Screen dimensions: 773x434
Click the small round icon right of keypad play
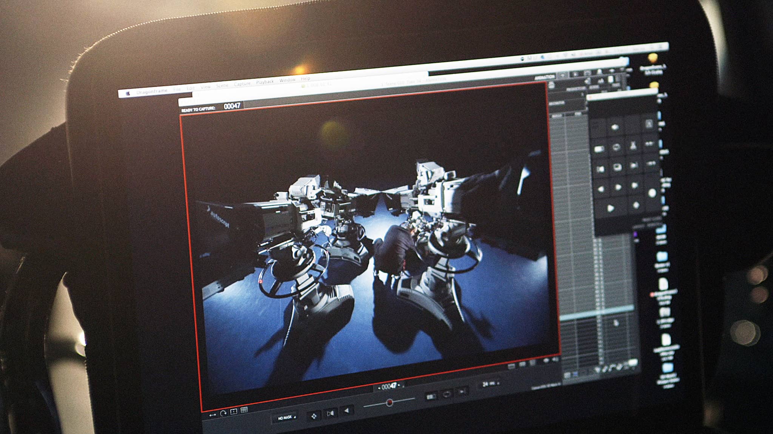pyautogui.click(x=636, y=205)
